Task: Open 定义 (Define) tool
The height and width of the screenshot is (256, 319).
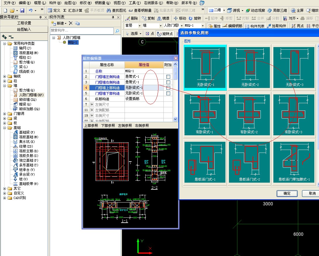Action: click(54, 10)
